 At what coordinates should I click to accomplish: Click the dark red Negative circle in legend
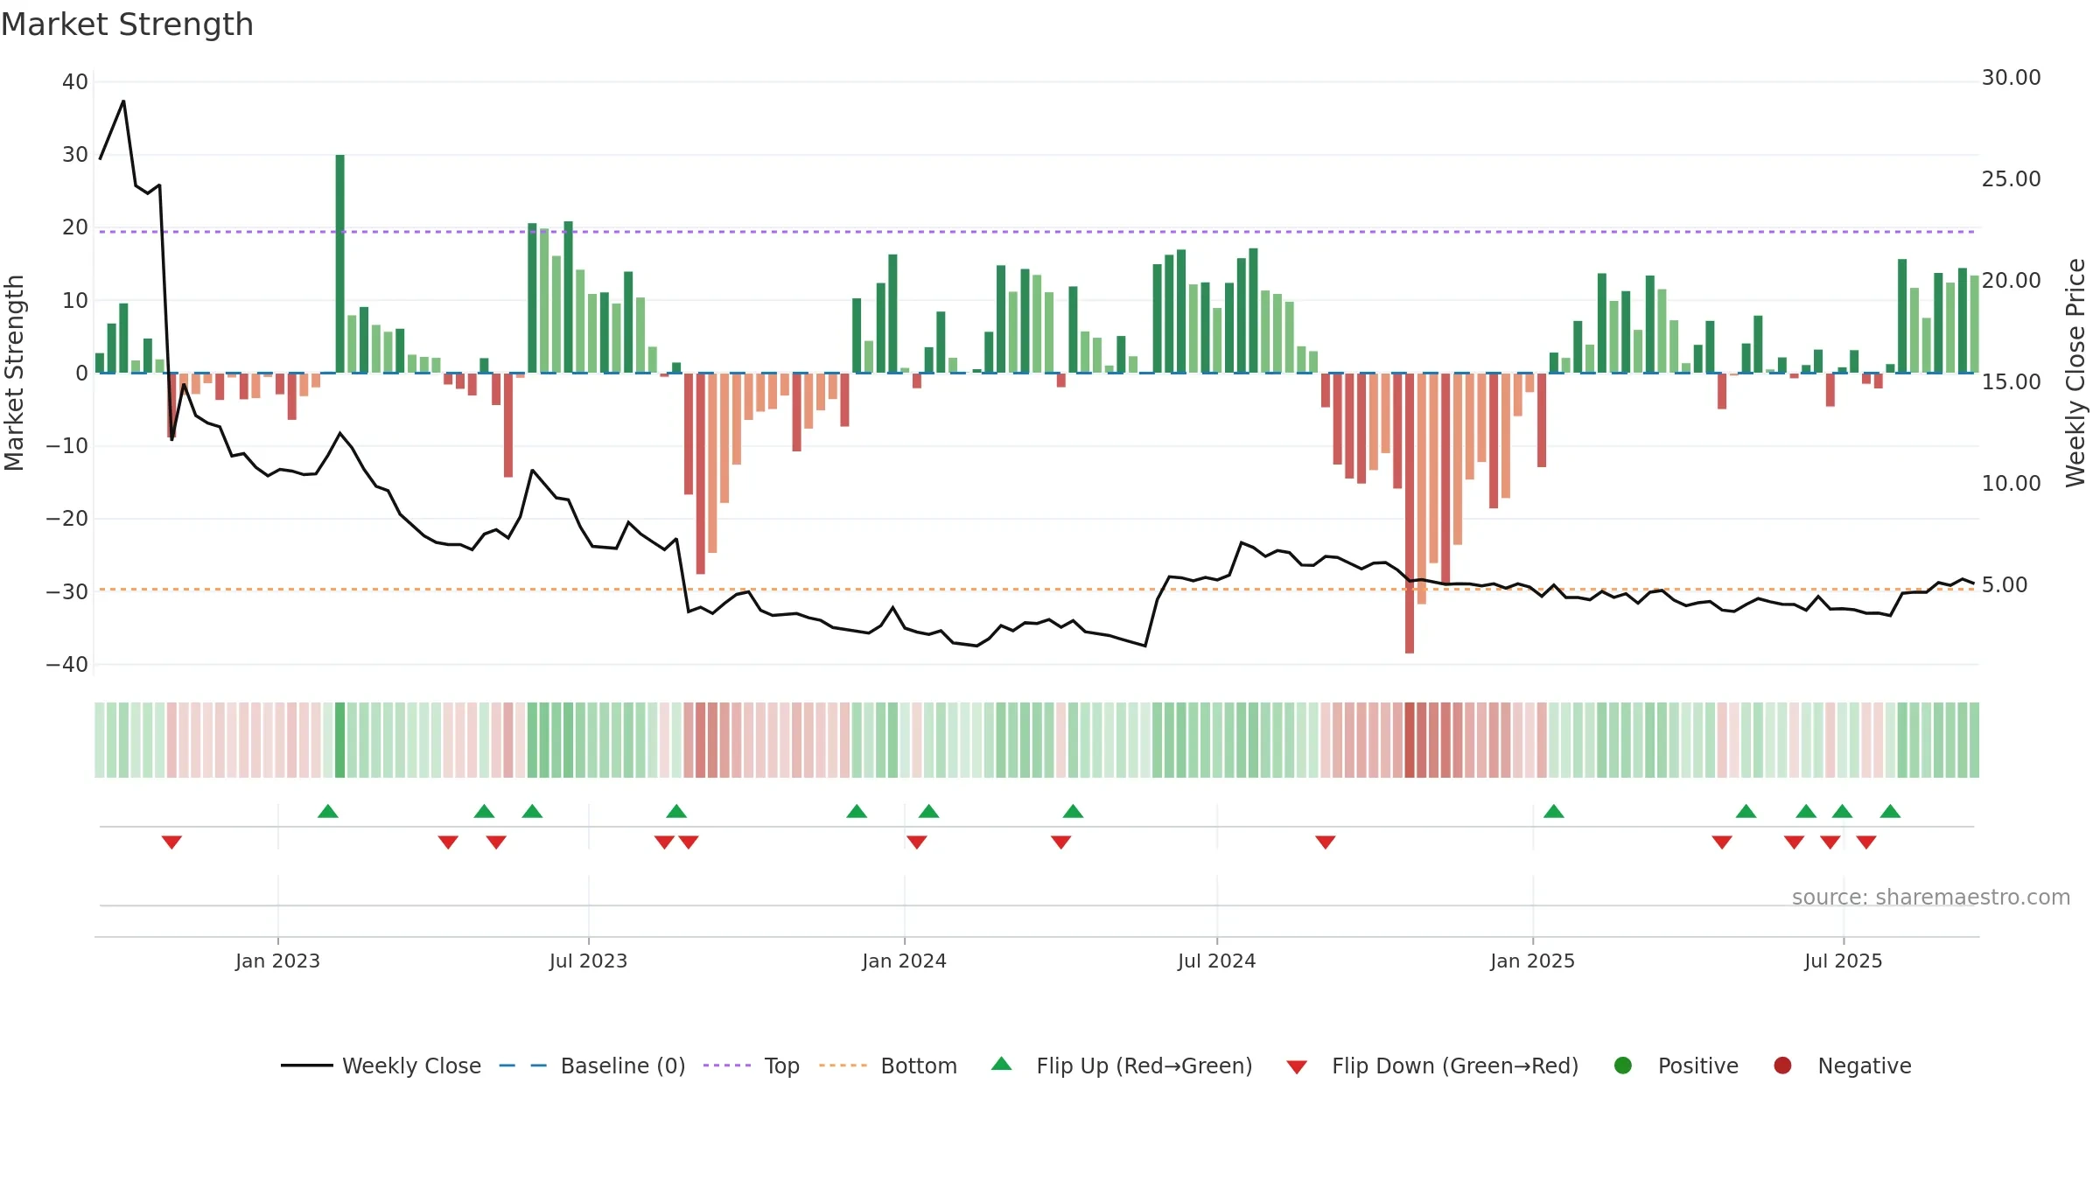1782,1066
